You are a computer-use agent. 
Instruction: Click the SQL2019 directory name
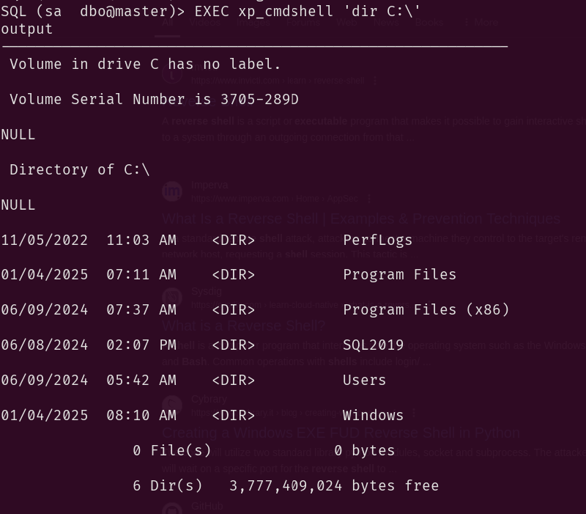click(x=373, y=345)
